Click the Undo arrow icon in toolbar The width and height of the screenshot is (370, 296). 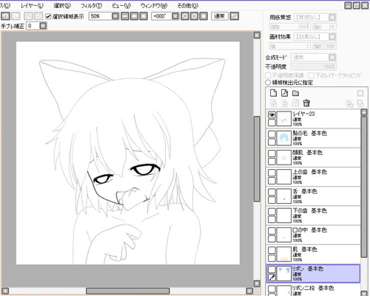coord(6,16)
